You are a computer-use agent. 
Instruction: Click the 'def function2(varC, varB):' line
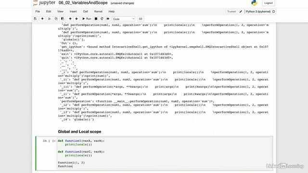point(81,152)
